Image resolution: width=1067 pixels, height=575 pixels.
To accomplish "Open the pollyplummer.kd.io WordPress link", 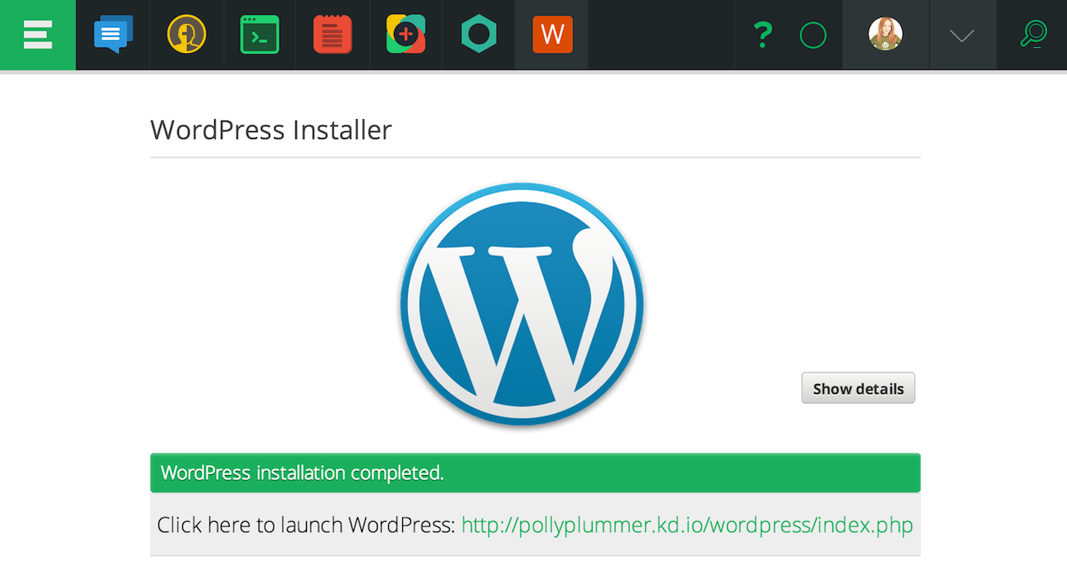I will [x=687, y=525].
